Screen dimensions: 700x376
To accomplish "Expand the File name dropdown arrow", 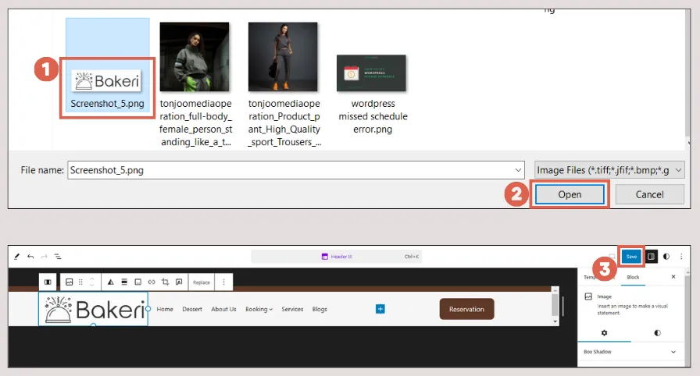I will [x=518, y=170].
